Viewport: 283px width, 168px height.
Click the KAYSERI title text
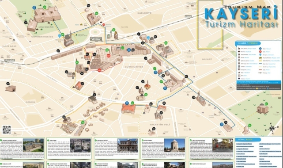[x=241, y=13]
